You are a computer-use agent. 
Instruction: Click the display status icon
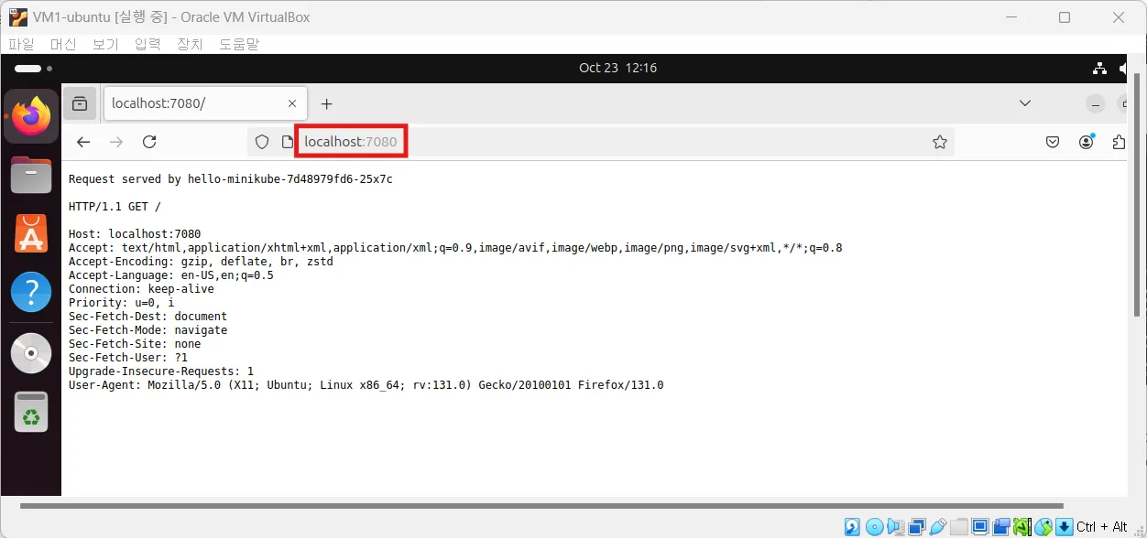pyautogui.click(x=980, y=527)
